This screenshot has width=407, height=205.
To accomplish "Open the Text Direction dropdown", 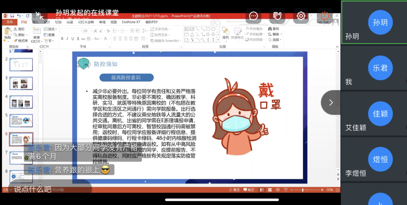I will click(160, 29).
